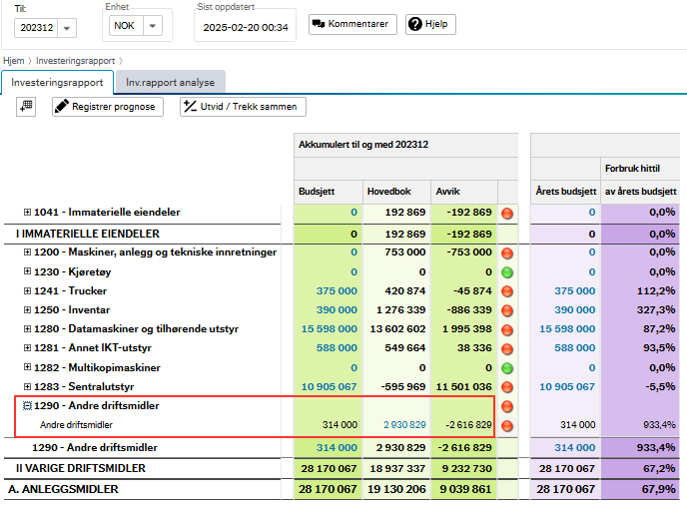Click the add comment grid icon
This screenshot has width=687, height=507.
pyautogui.click(x=26, y=107)
